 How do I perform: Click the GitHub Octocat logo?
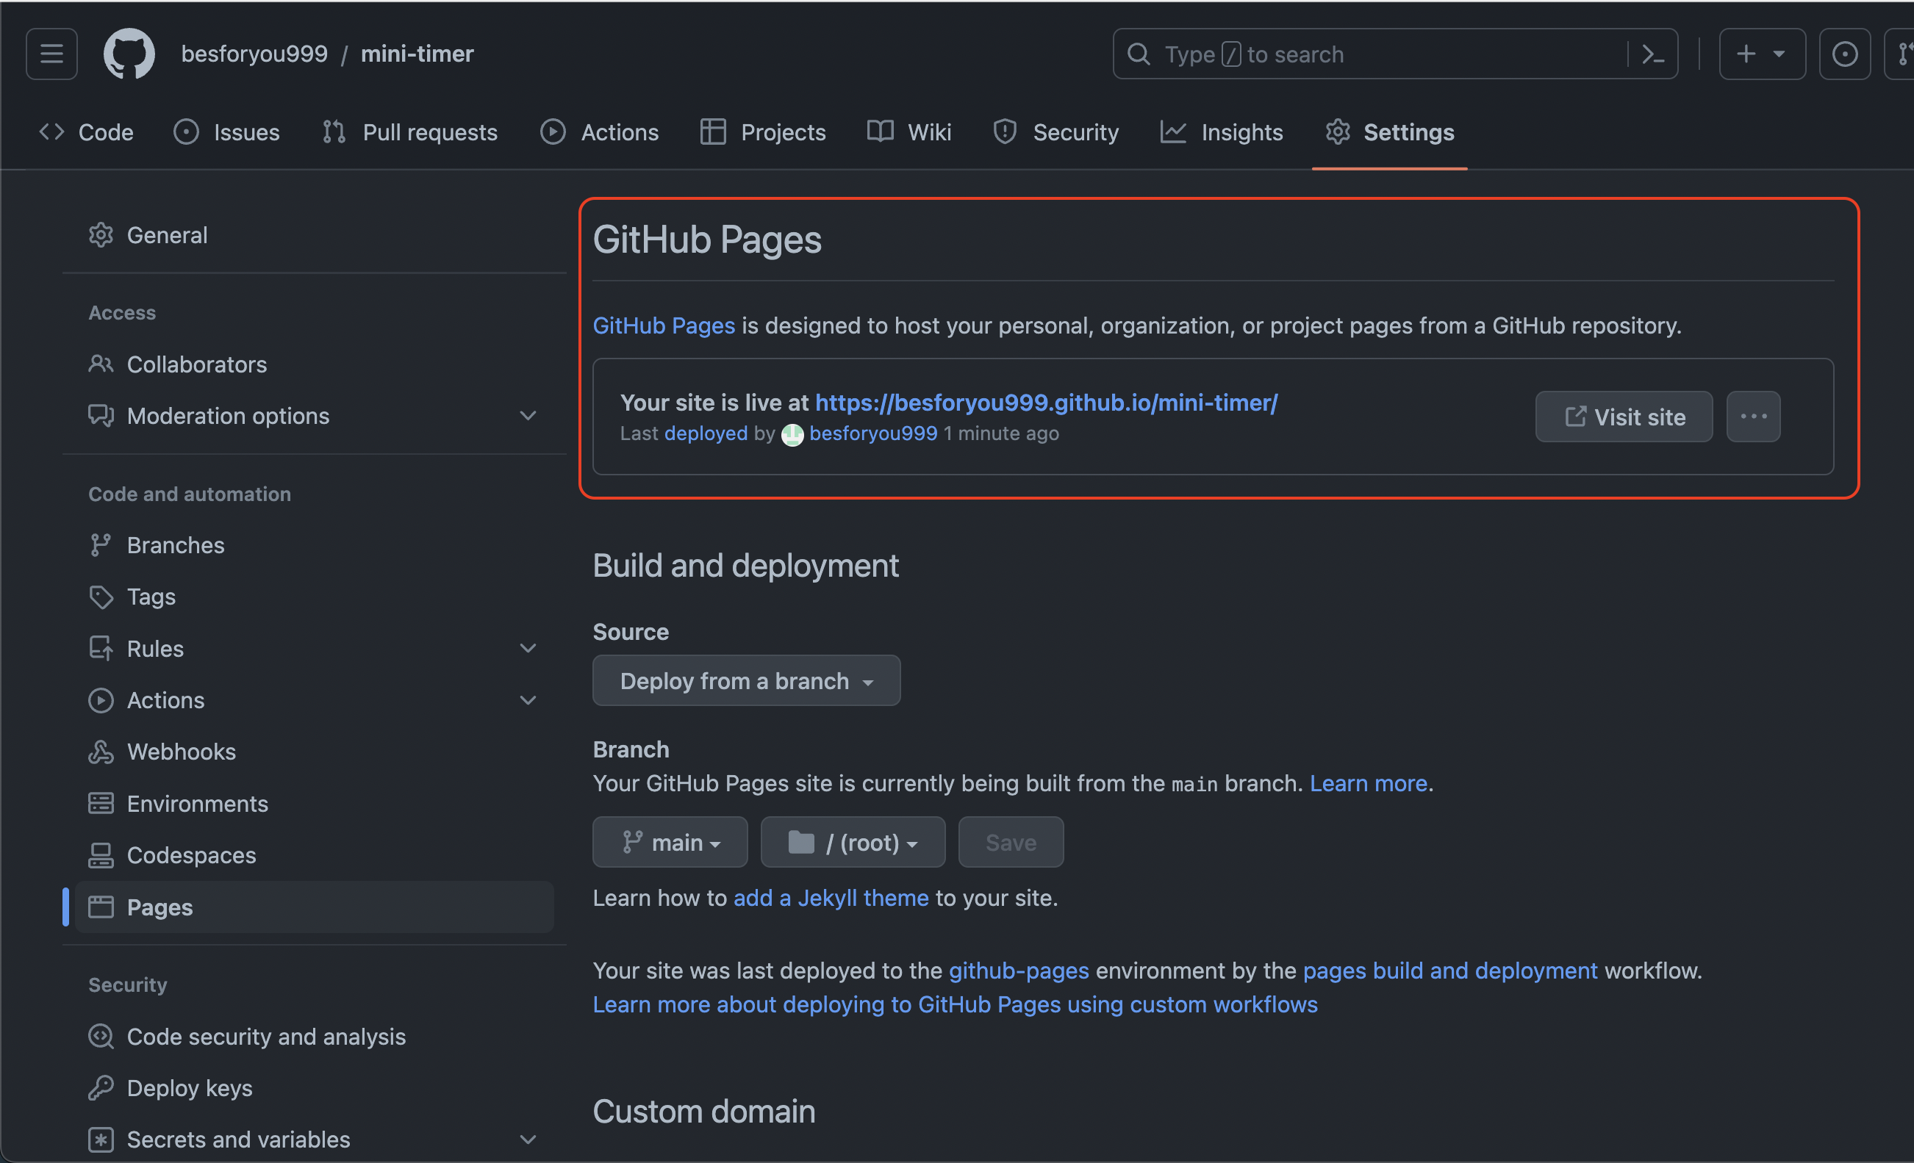129,54
